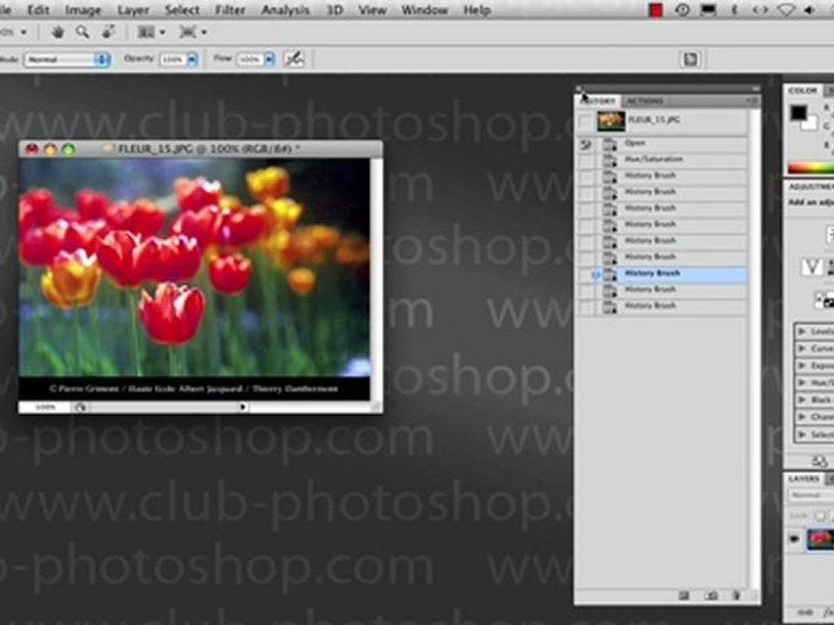Viewport: 834px width, 625px height.
Task: Open the Help menu
Action: point(477,10)
